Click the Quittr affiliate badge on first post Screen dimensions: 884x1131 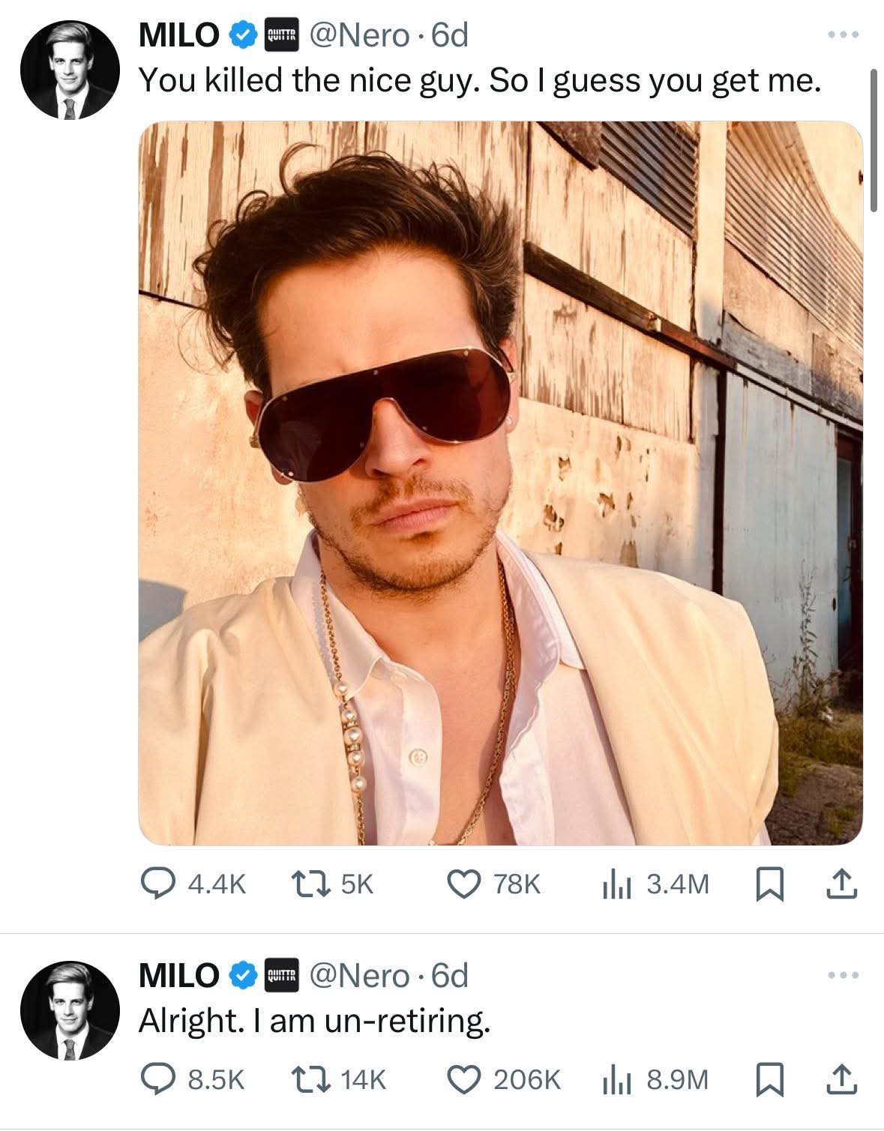click(283, 35)
